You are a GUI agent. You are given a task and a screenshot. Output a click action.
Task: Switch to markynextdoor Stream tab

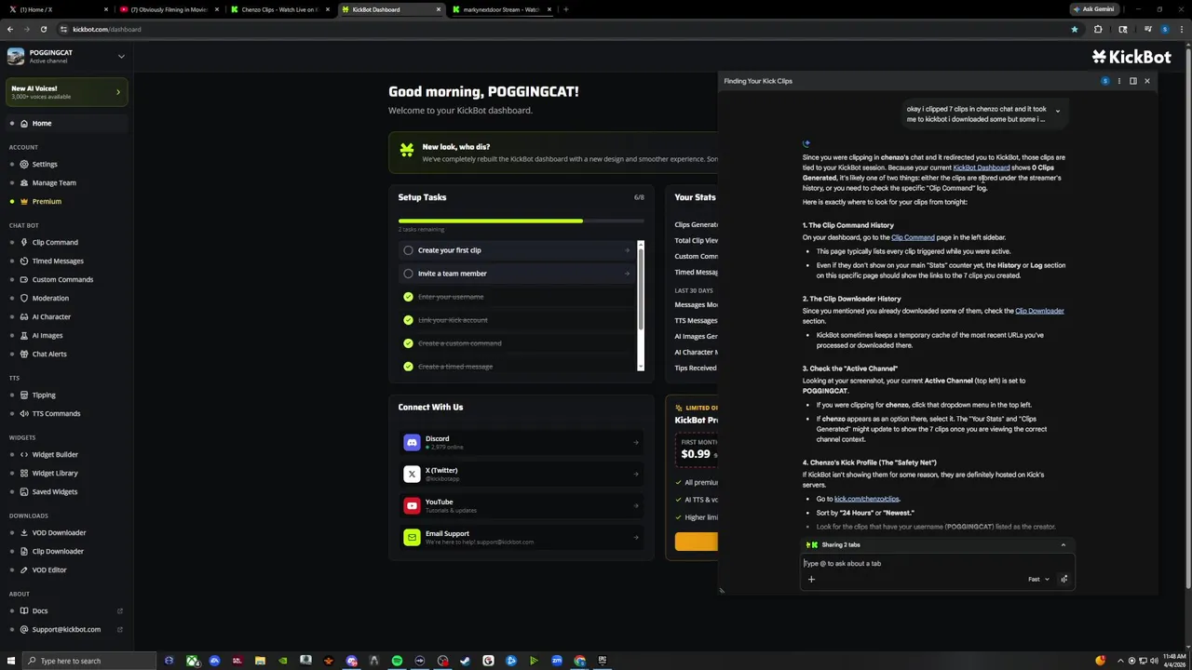pyautogui.click(x=500, y=9)
